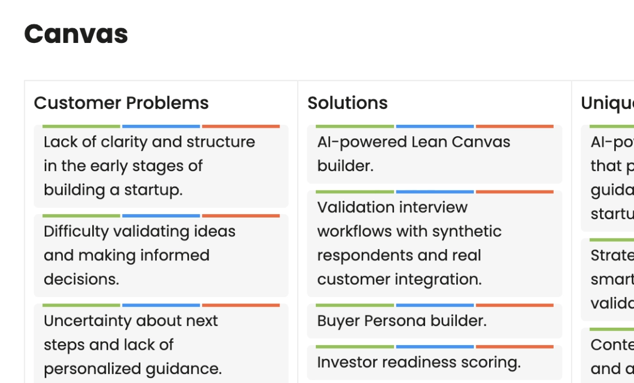The height and width of the screenshot is (383, 634).
Task: Click green bar on 'Buyer Persona builder' card
Action: [354, 306]
